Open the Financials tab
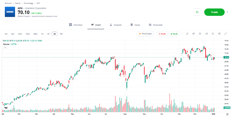 (x=155, y=25)
